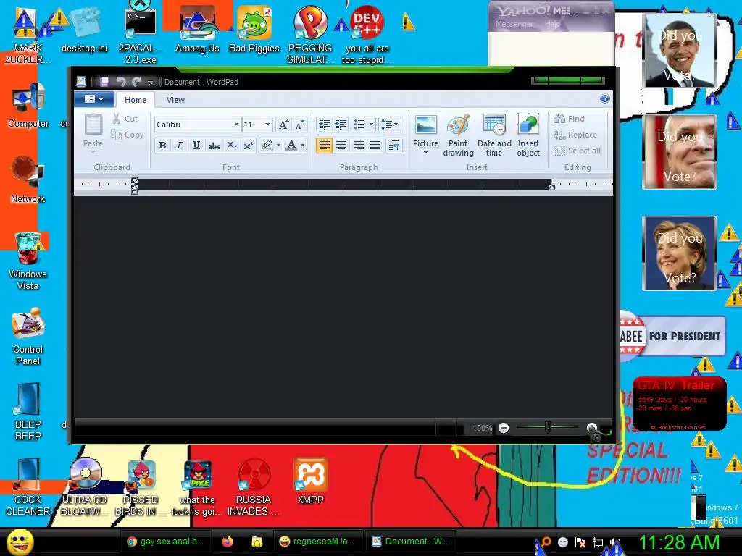Click the text highlight color pen icon

click(x=267, y=145)
